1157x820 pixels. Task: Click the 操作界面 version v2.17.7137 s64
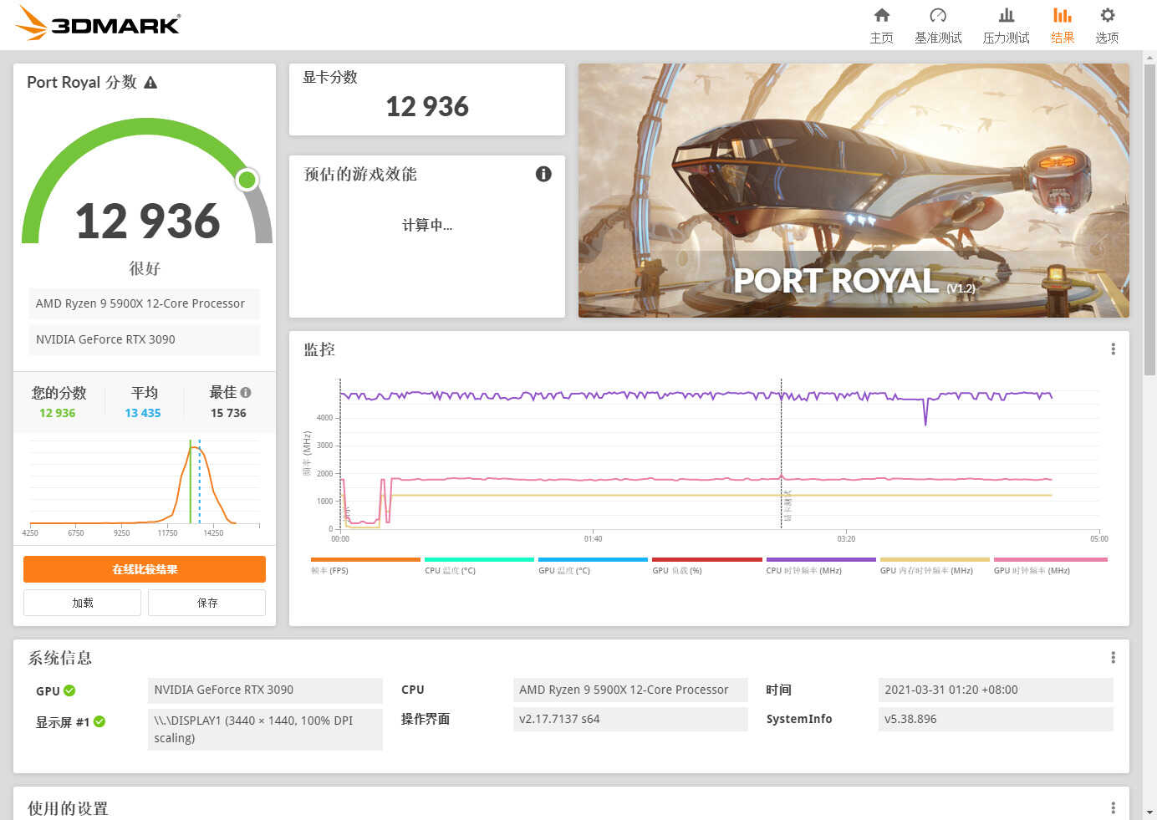[630, 719]
